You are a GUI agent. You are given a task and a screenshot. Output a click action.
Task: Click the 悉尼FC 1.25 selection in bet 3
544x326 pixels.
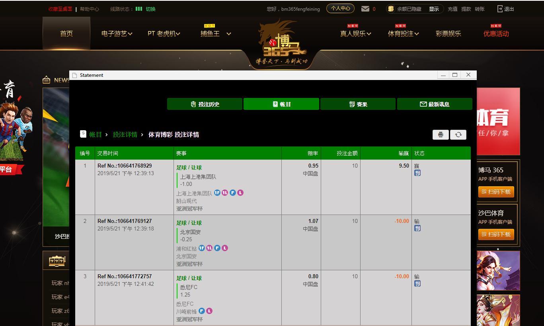[x=189, y=291]
